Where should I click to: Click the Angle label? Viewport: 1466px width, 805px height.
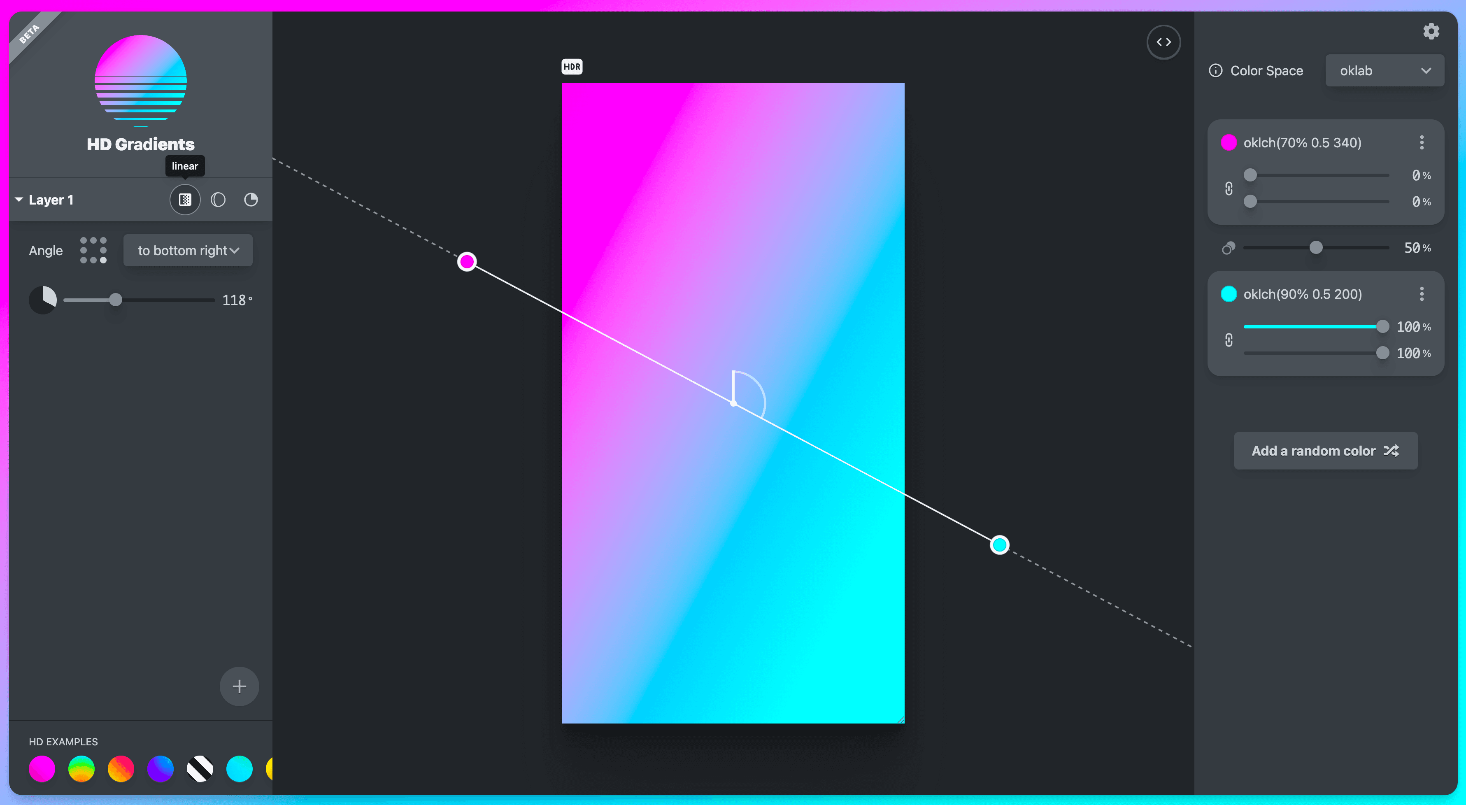tap(46, 250)
